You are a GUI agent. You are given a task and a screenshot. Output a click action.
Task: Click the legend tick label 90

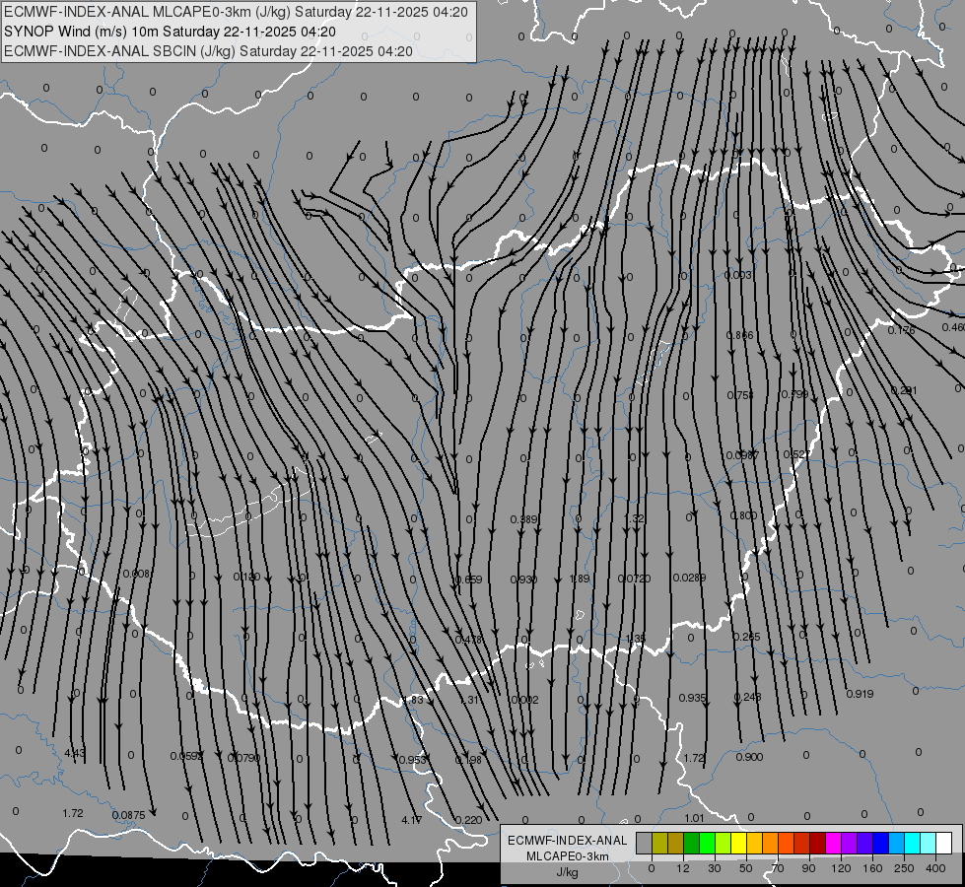[808, 868]
